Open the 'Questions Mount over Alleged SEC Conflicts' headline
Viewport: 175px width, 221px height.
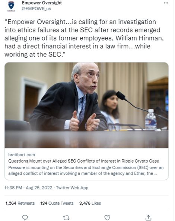84,161
